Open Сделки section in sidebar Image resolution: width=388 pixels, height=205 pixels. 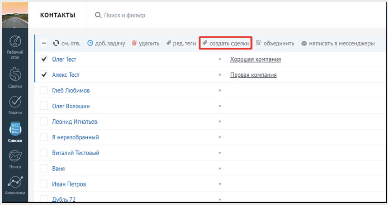tap(15, 77)
